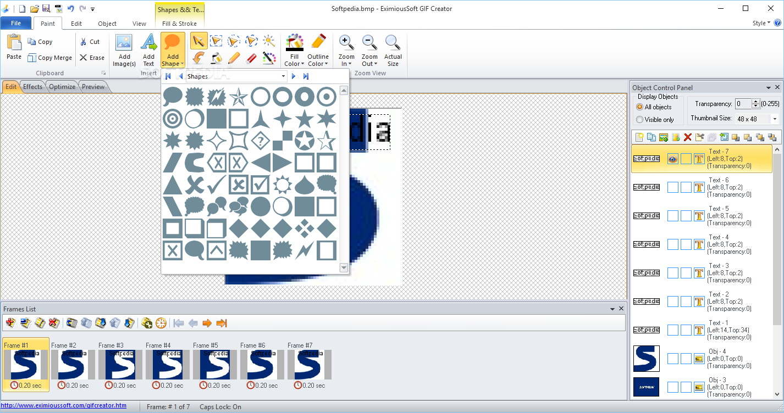The width and height of the screenshot is (784, 413).
Task: Select the Visible only radio button
Action: 639,119
